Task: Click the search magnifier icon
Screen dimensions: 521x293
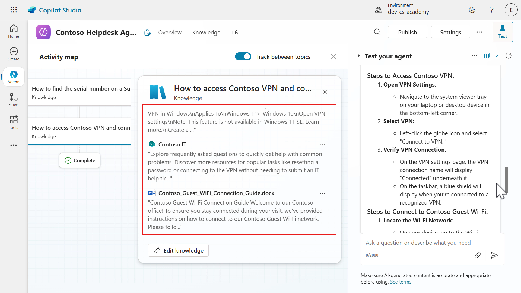Action: (377, 32)
